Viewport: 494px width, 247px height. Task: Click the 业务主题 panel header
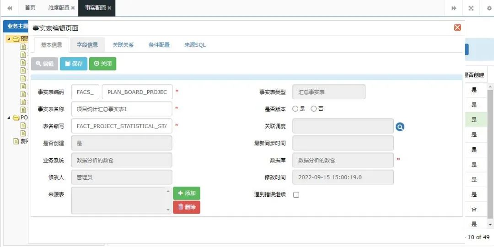point(16,26)
